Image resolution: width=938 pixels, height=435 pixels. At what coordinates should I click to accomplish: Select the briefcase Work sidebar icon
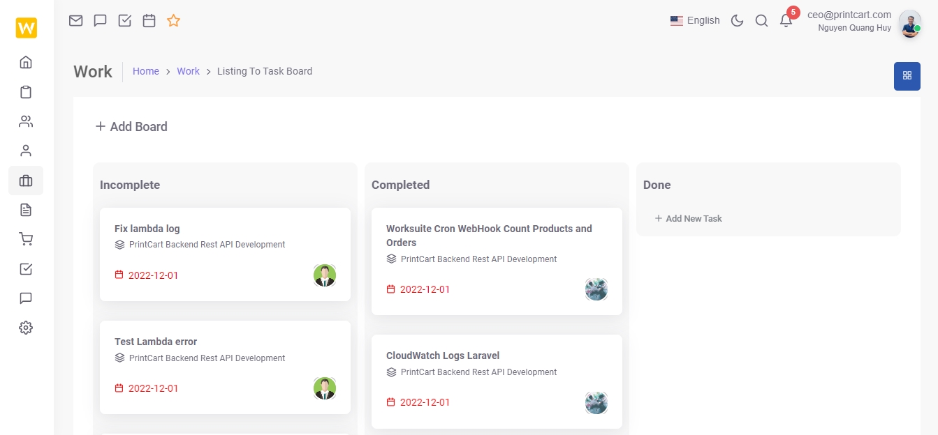[x=26, y=181]
